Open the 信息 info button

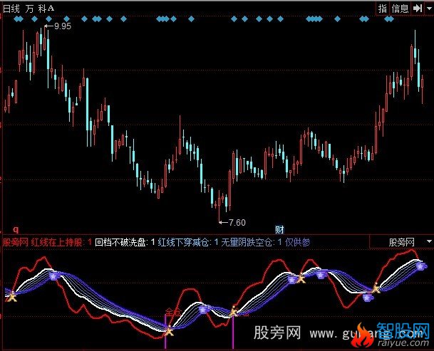(400, 9)
